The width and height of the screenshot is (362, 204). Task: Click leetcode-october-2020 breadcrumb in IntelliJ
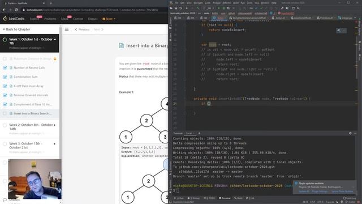point(183,13)
